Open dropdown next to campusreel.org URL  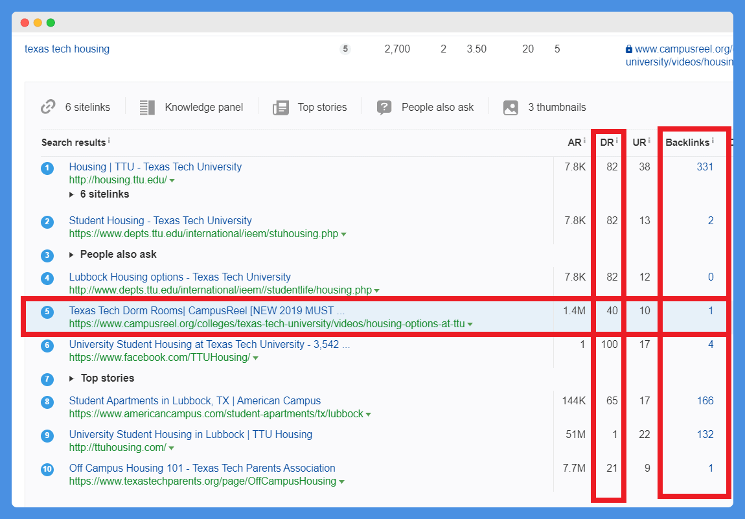tap(470, 324)
